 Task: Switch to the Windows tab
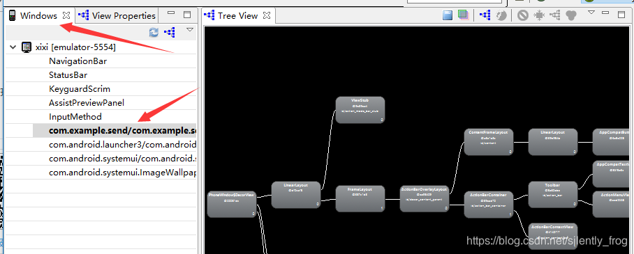(x=38, y=16)
